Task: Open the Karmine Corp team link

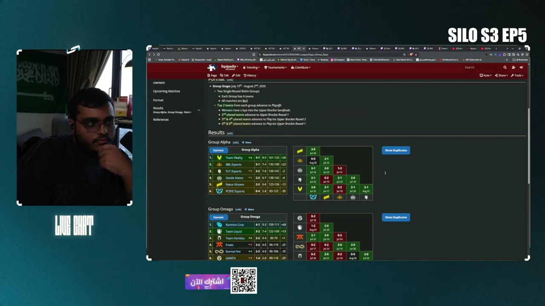Action: click(235, 225)
